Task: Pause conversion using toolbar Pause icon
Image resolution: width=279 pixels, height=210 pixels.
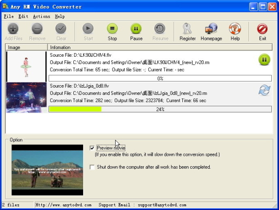Action: pos(136,28)
